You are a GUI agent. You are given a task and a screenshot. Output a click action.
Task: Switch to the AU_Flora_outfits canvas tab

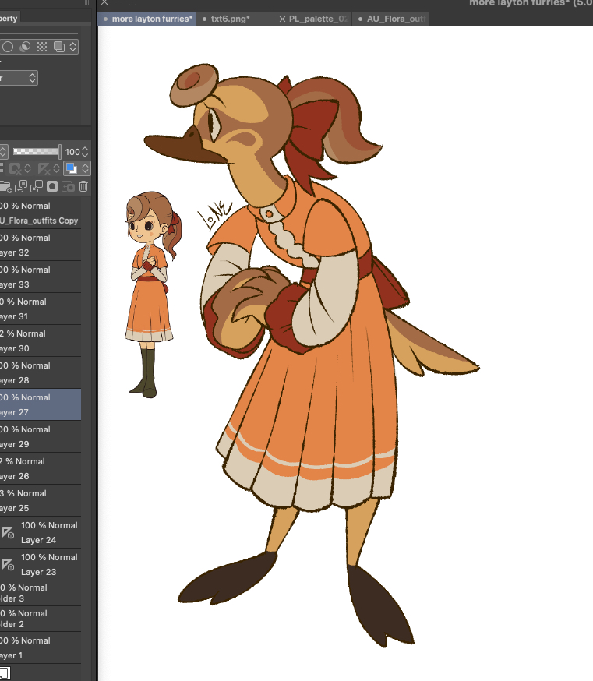pos(394,19)
